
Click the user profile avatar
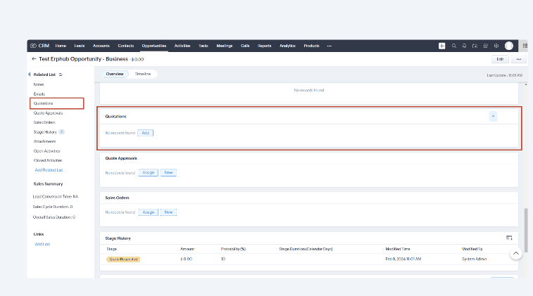point(509,46)
